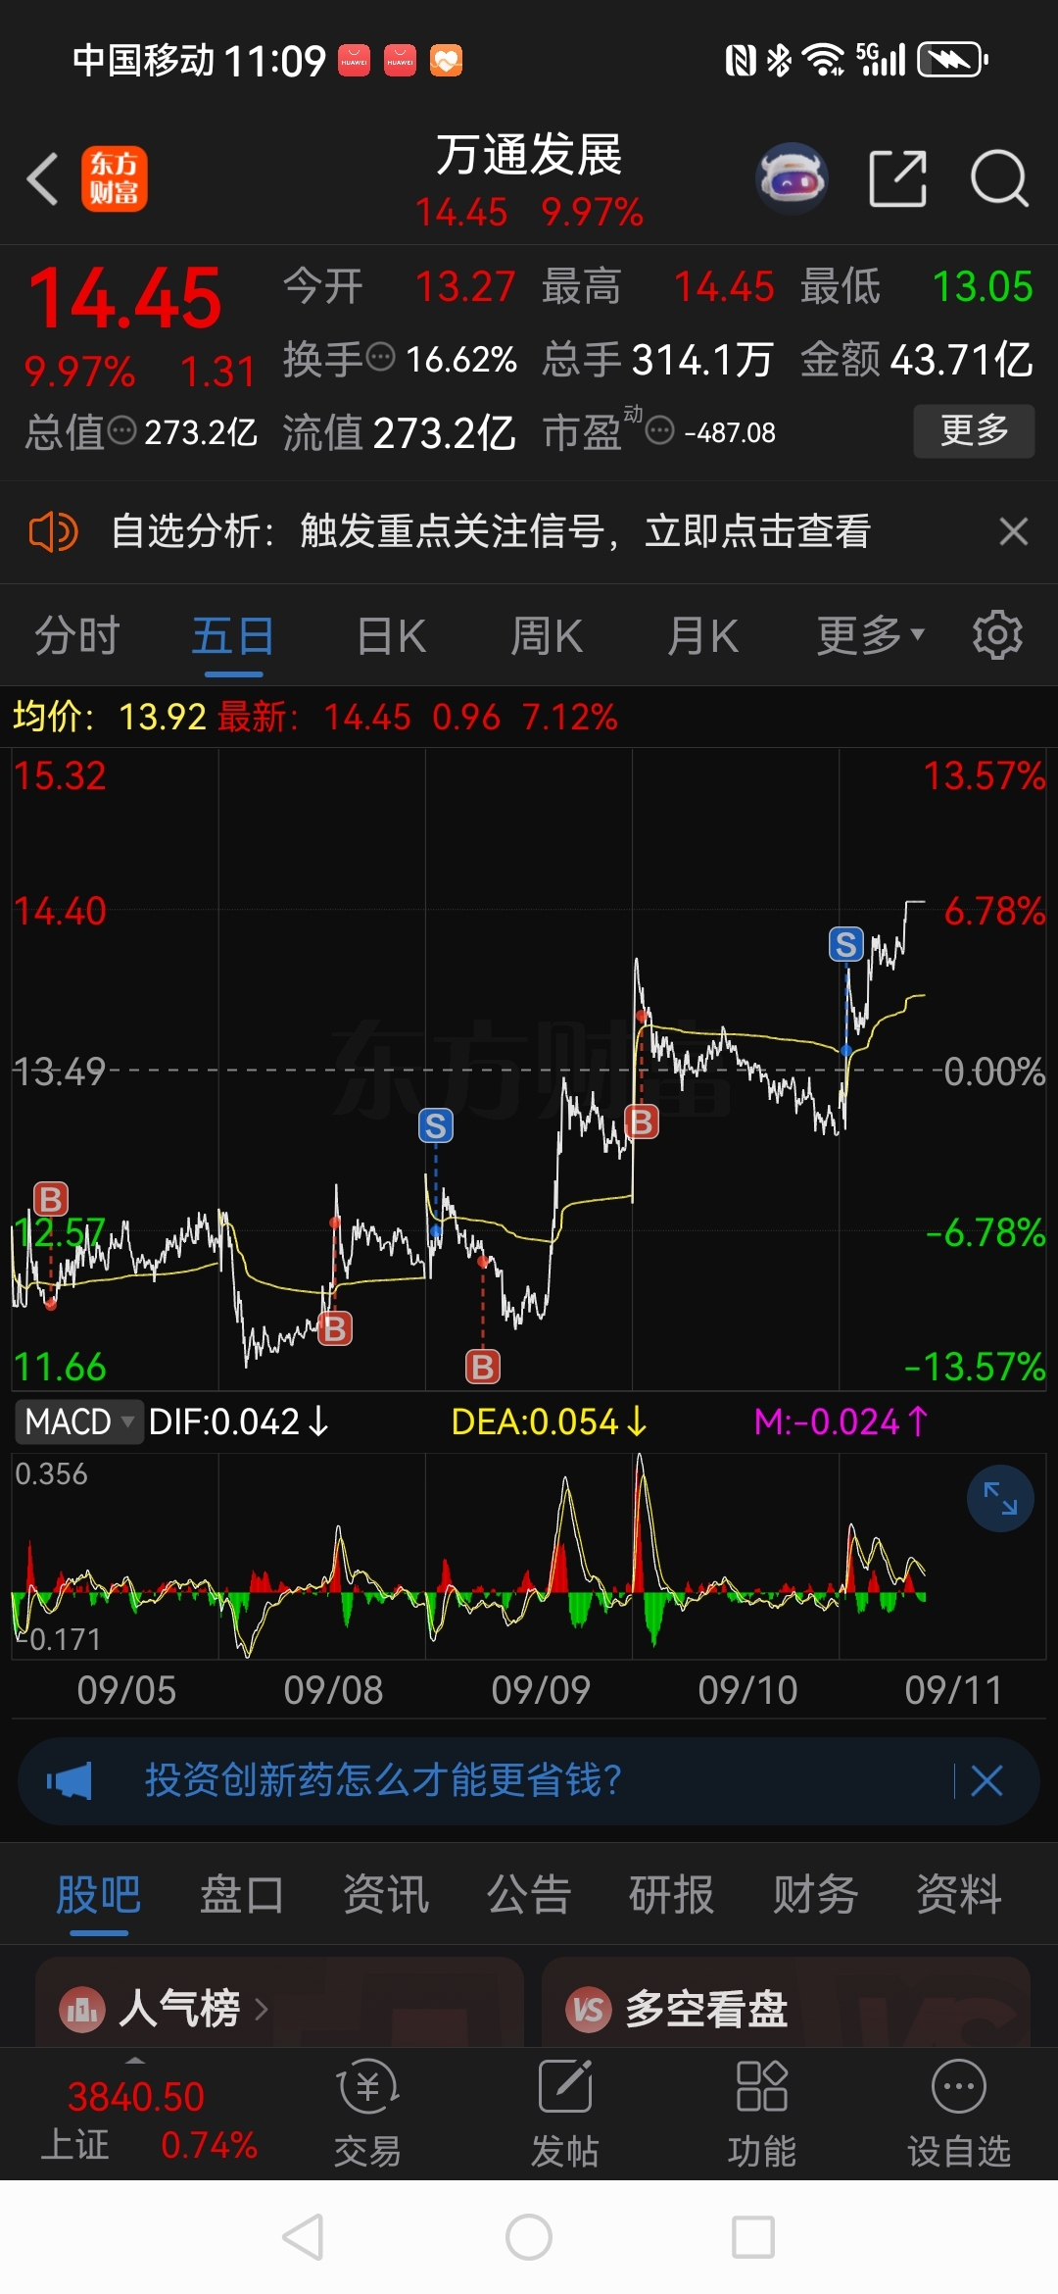The width and height of the screenshot is (1058, 2294).
Task: Tap the large 14.45 price
Action: [125, 298]
